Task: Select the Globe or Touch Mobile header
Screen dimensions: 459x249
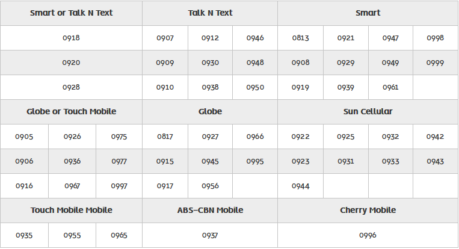Action: (71, 111)
